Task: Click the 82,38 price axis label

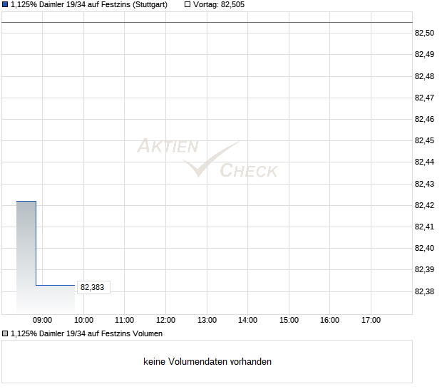Action: click(x=424, y=291)
